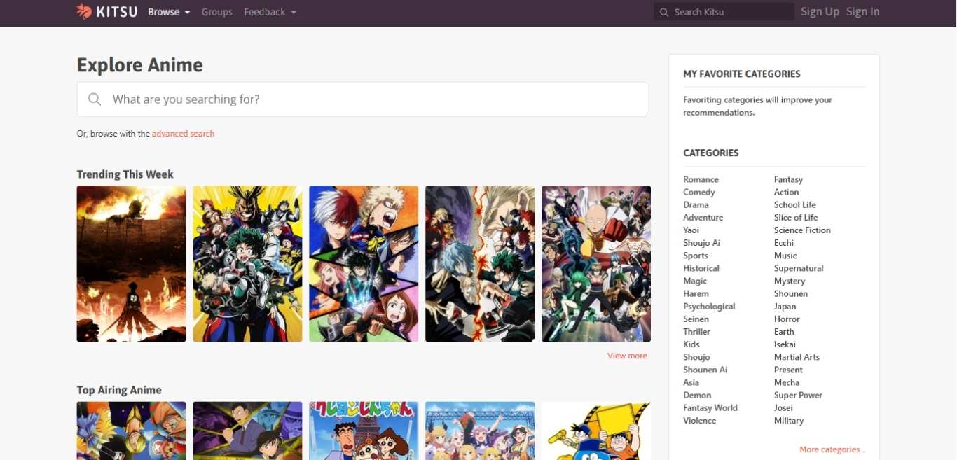Click the Sign Up link
The height and width of the screenshot is (460, 957).
coord(820,12)
